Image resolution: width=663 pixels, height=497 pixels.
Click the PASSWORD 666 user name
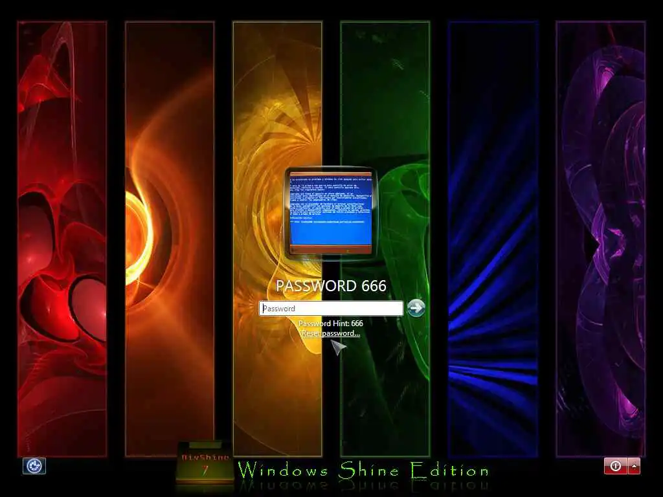click(331, 285)
